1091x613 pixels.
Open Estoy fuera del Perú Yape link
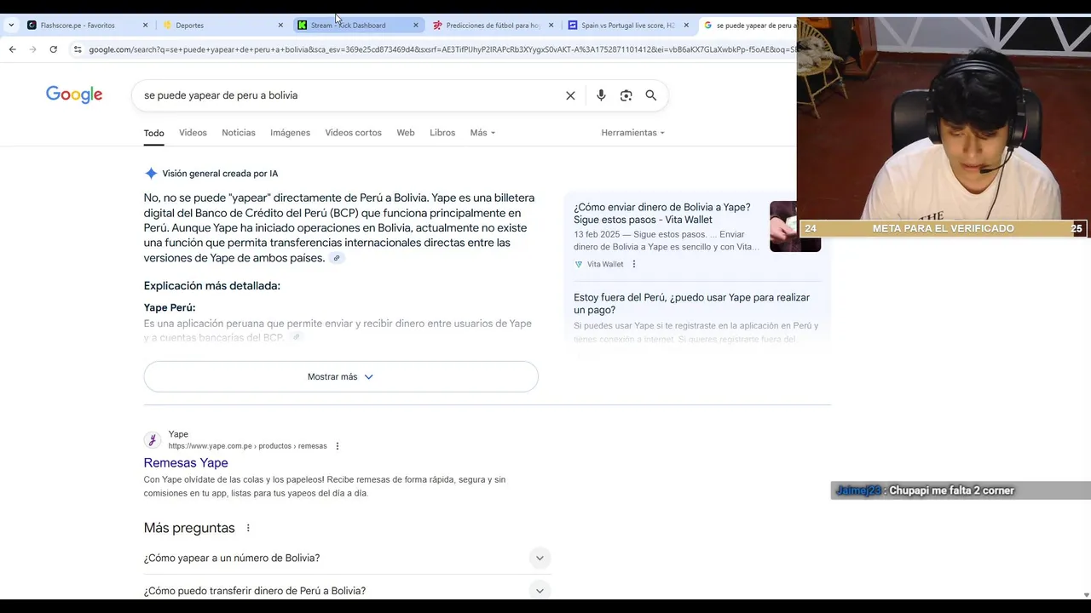691,304
